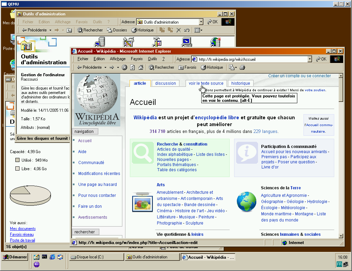This screenshot has width=352, height=271.
Task: Click the Undo icon in Outils d'administration
Action: click(x=187, y=30)
